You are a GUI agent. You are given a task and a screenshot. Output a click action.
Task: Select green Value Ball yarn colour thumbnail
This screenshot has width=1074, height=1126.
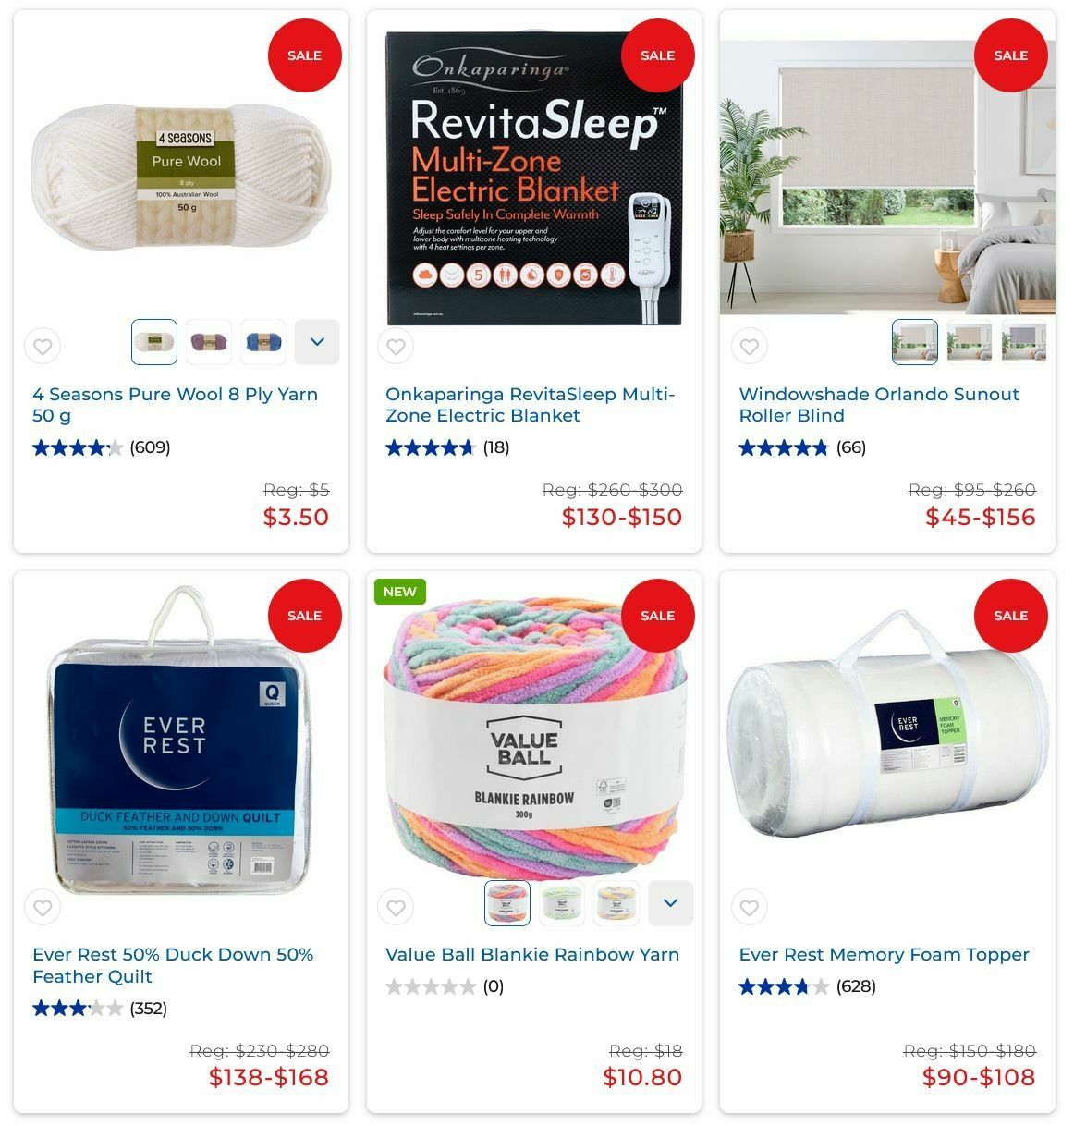(562, 903)
